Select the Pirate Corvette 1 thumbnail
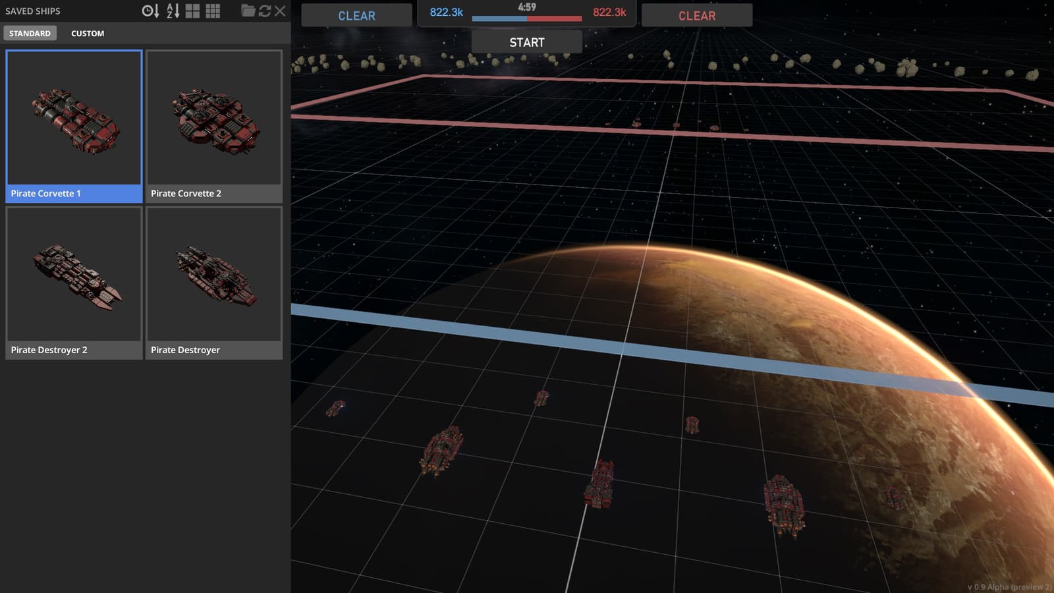Screen dimensions: 1054x593 (74, 126)
